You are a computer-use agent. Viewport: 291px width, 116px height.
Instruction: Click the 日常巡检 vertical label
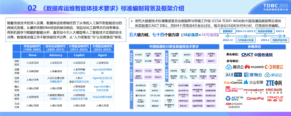131,96
